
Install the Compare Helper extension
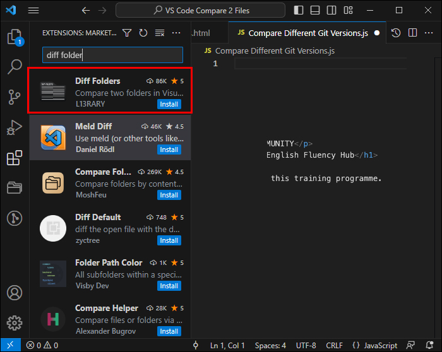[169, 331]
